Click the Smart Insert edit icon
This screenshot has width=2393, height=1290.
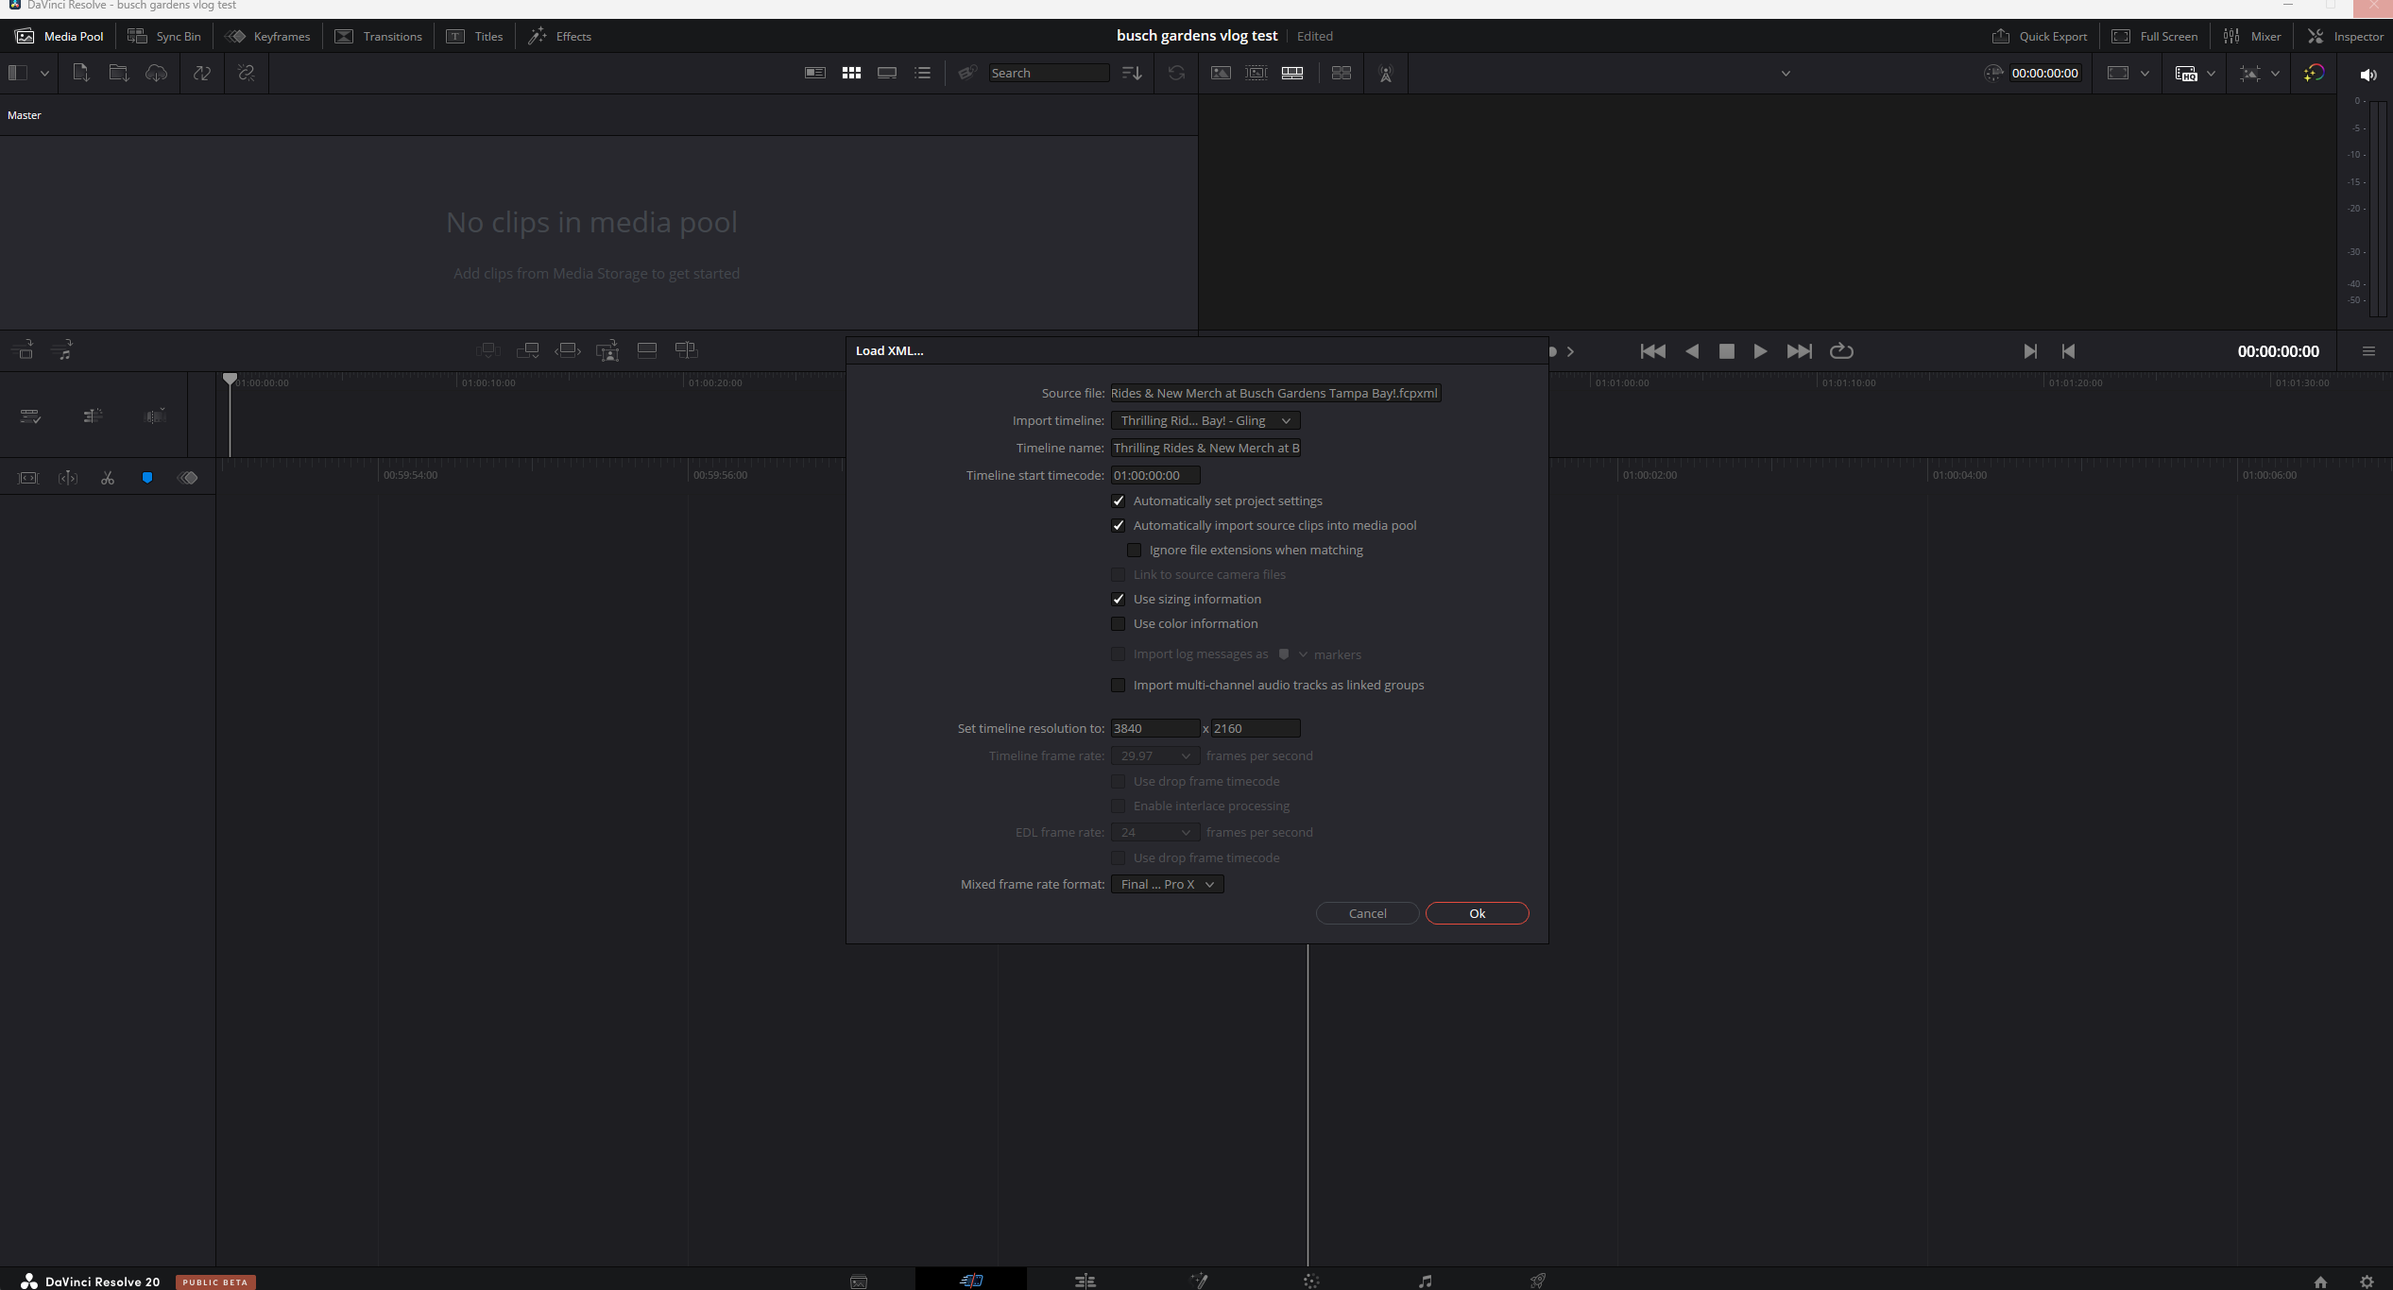point(488,350)
